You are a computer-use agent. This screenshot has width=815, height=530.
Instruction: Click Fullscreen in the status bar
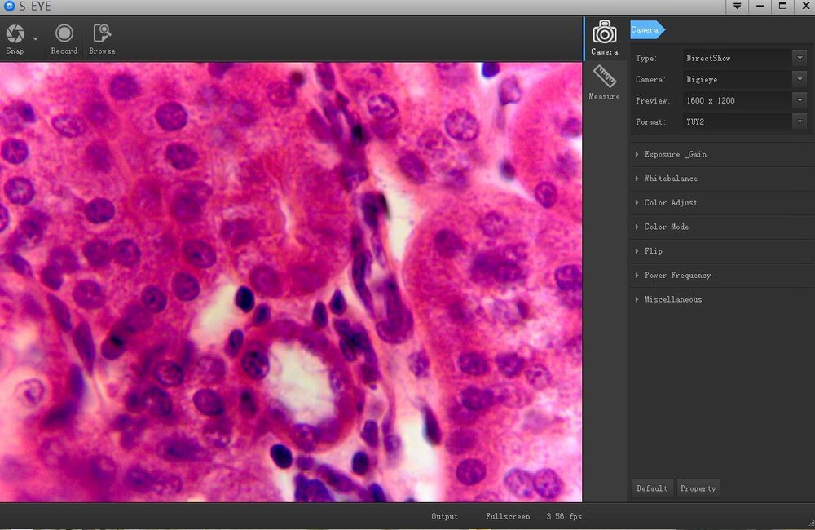point(507,517)
